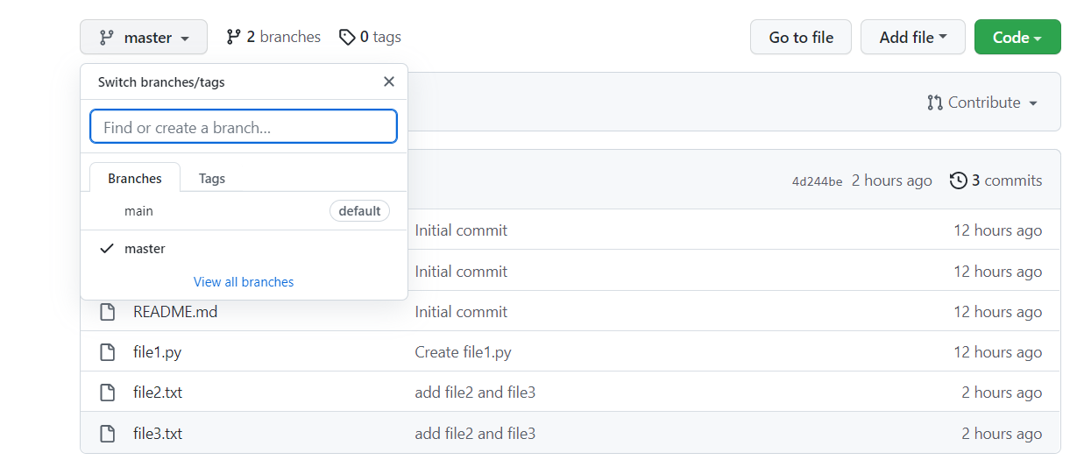This screenshot has height=467, width=1077.
Task: Click the branches icon beside '2 branches'
Action: (x=233, y=37)
